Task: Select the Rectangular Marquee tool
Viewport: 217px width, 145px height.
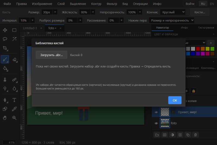Action: [14, 30]
